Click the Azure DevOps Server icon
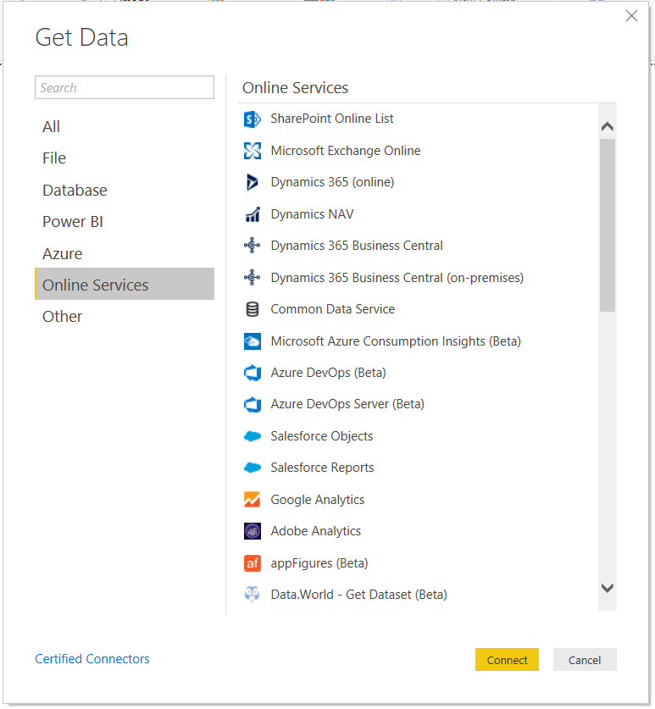Screen dimensions: 655x709 click(253, 404)
